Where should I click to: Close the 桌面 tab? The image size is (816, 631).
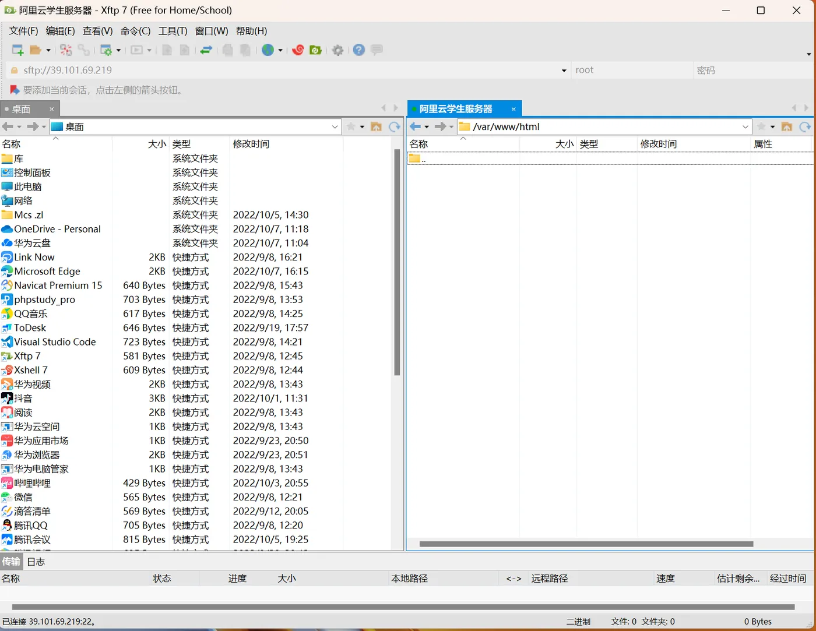coord(51,109)
